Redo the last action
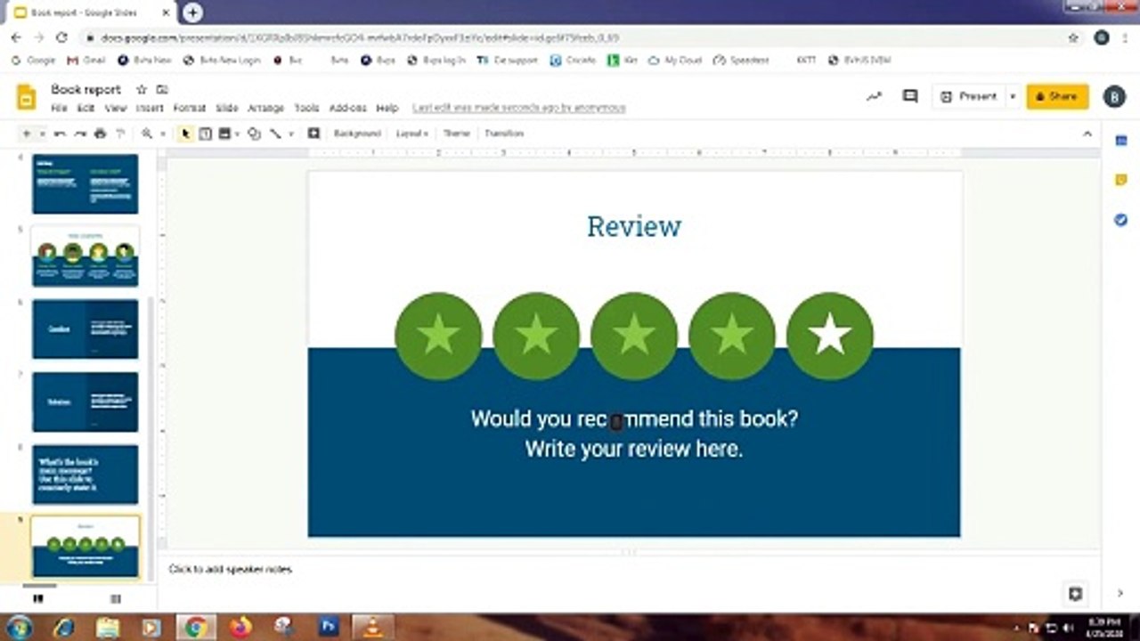The width and height of the screenshot is (1140, 641). click(80, 134)
